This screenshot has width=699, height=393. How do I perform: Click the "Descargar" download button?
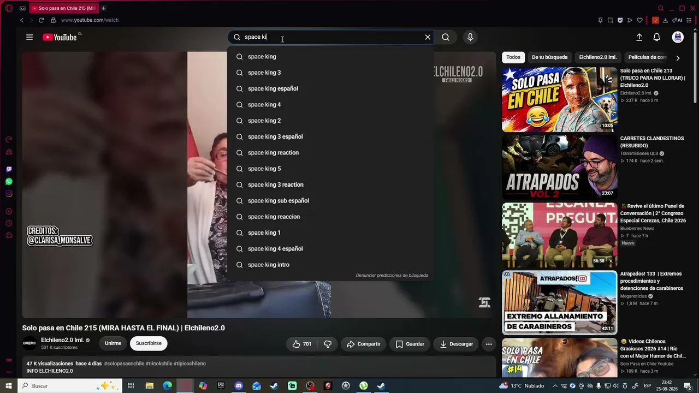coord(457,344)
